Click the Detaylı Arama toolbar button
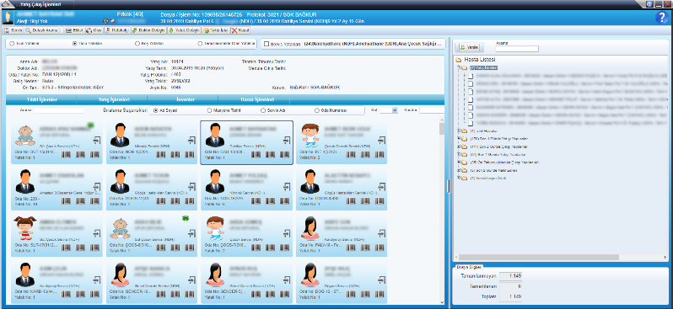Viewport: 673px width, 309px height. 42,30
